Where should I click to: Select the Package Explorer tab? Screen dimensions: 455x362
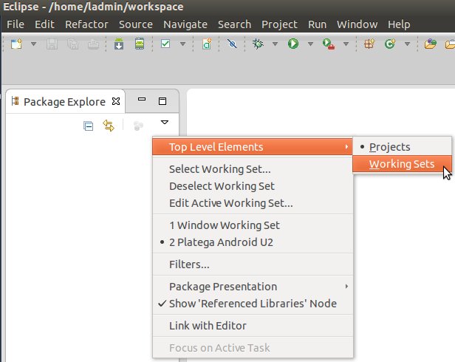[x=64, y=102]
